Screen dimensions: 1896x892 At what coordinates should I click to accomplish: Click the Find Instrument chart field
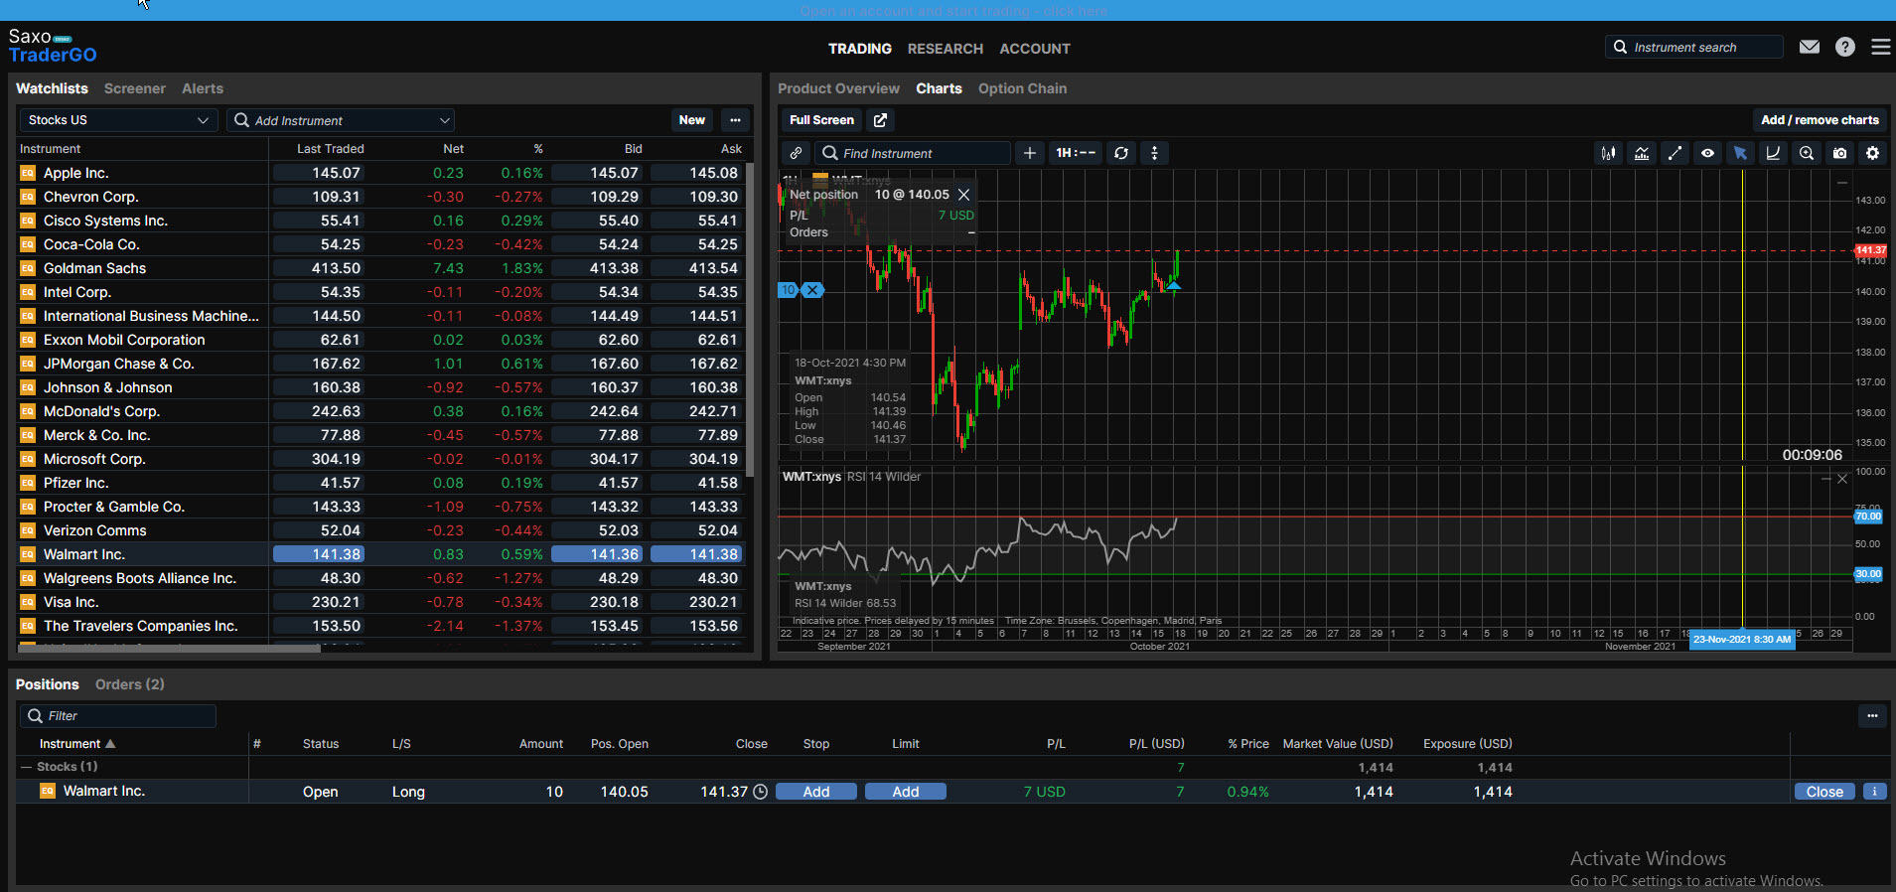click(913, 153)
